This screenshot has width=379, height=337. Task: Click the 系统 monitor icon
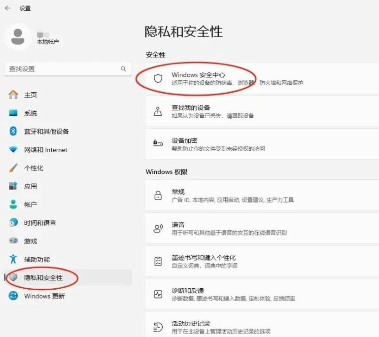coord(13,113)
